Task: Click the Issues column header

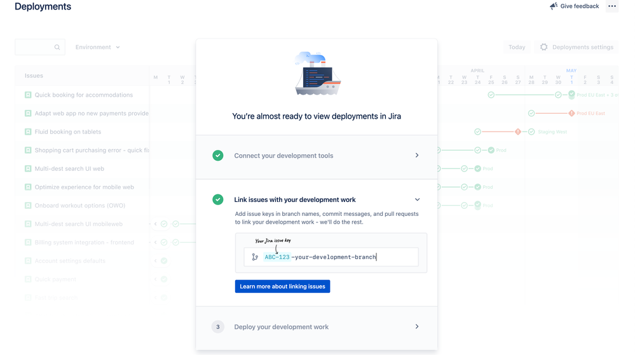Action: point(34,76)
